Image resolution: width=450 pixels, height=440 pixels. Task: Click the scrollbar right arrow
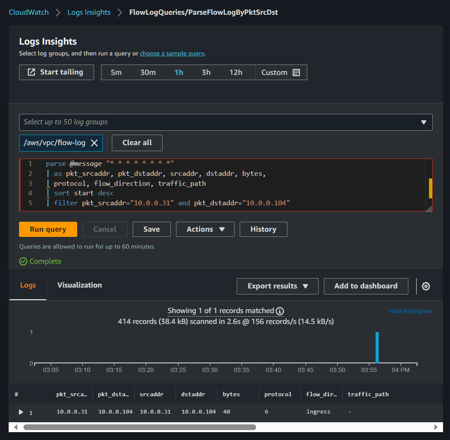click(x=436, y=427)
